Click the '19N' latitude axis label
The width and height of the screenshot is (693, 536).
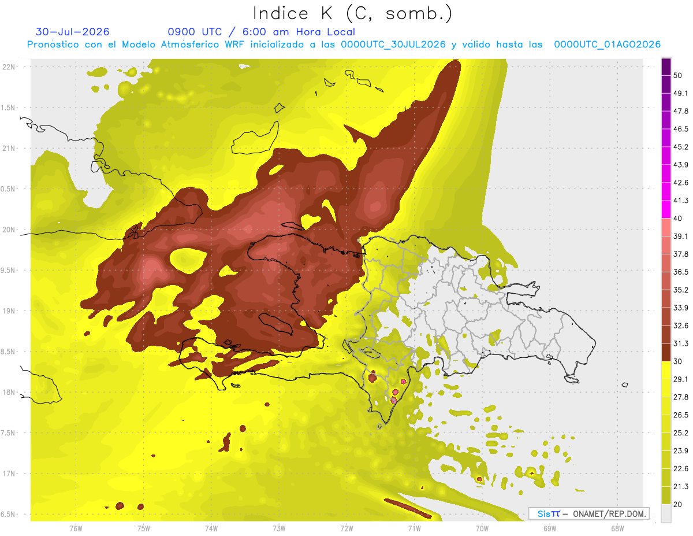click(x=8, y=311)
